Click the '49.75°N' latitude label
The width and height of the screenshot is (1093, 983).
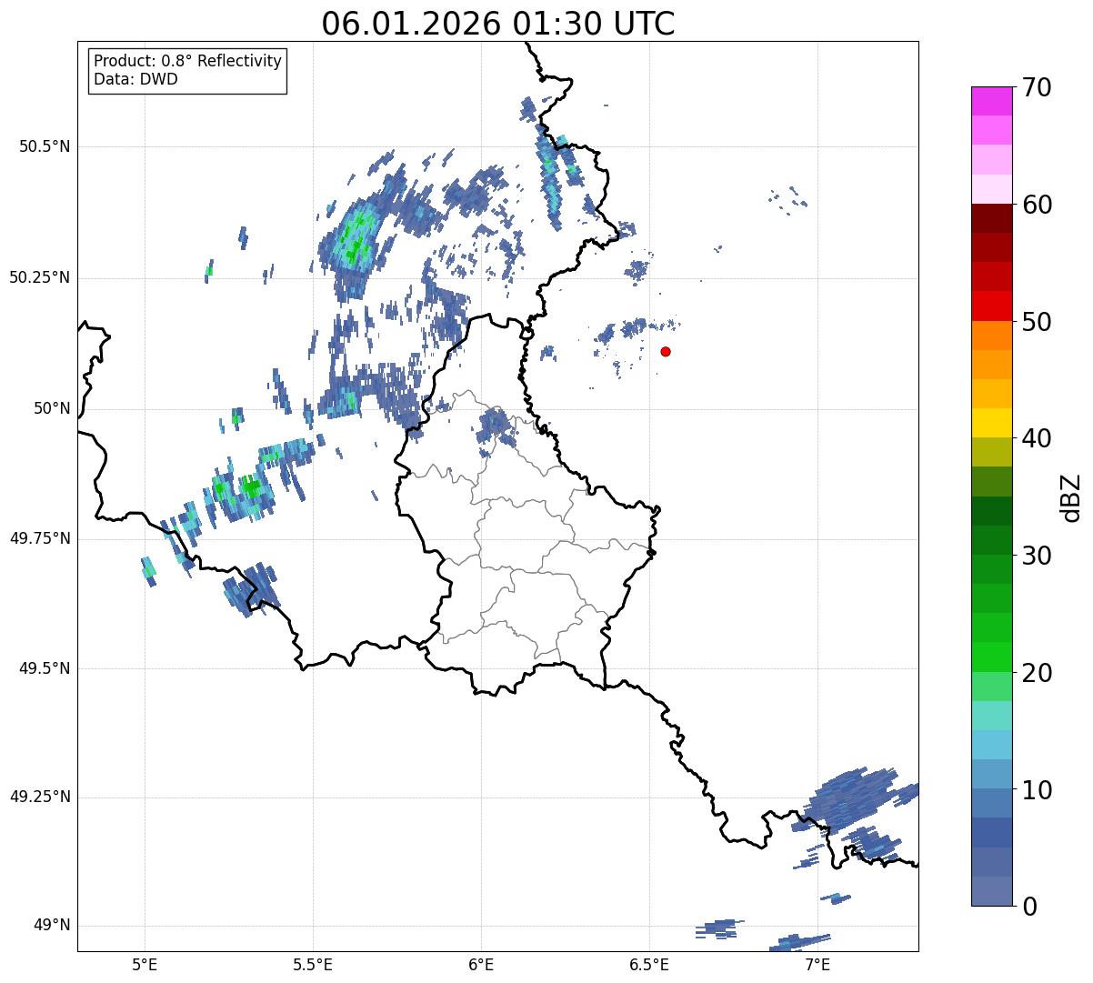coord(40,538)
